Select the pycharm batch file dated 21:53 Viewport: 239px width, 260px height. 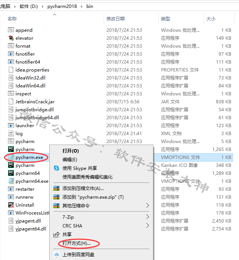pos(25,142)
